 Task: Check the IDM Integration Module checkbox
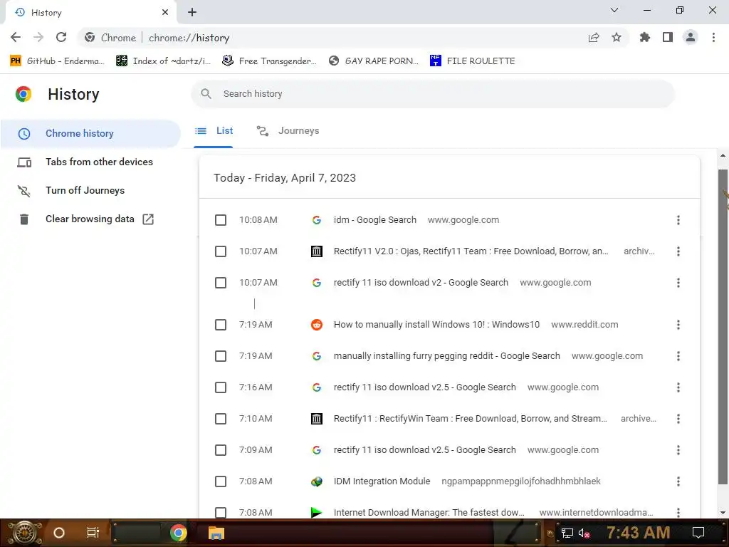coord(221,481)
